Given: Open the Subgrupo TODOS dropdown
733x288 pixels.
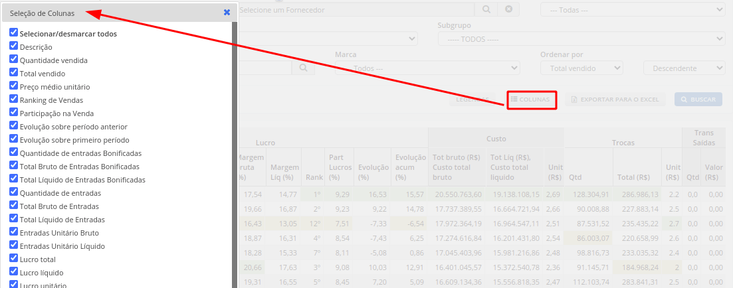Looking at the screenshot, I should point(581,38).
